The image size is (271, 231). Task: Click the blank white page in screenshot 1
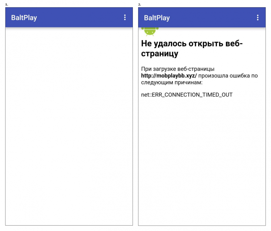[69, 126]
